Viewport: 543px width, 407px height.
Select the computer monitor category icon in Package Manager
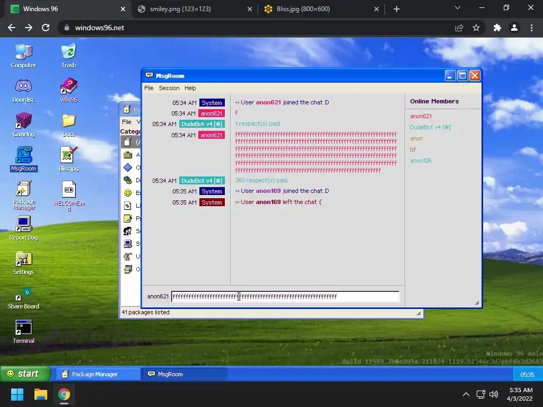[128, 244]
